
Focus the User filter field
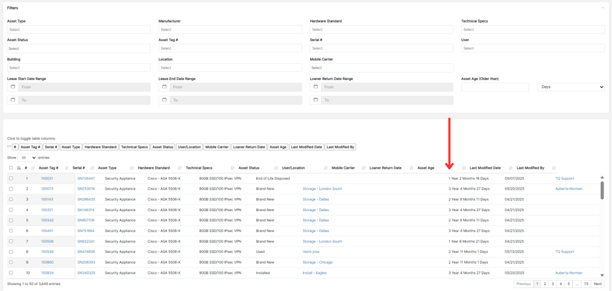pos(533,48)
